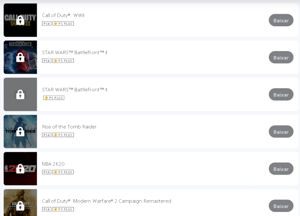Open the NBA 2K20 title text
The image size is (300, 216).
point(53,164)
